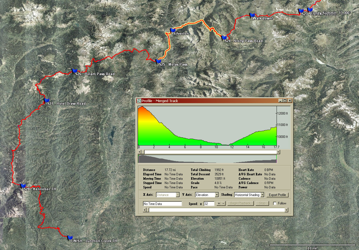This screenshot has width=359, height=250.
Task: Click the Export Profile button
Action: click(x=277, y=195)
